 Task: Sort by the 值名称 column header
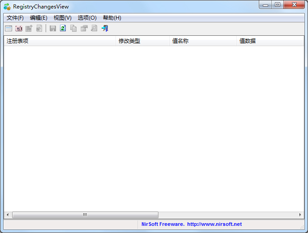(203, 41)
